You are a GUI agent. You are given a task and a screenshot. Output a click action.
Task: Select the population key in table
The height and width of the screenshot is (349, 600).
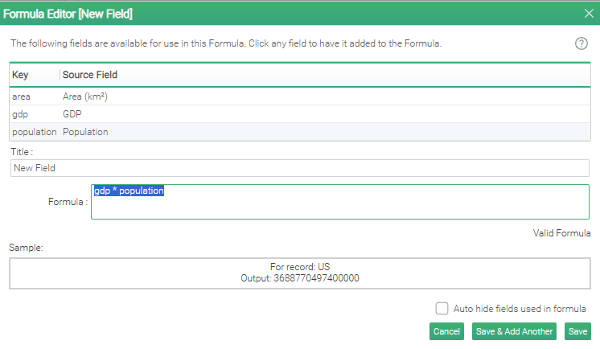[x=34, y=132]
